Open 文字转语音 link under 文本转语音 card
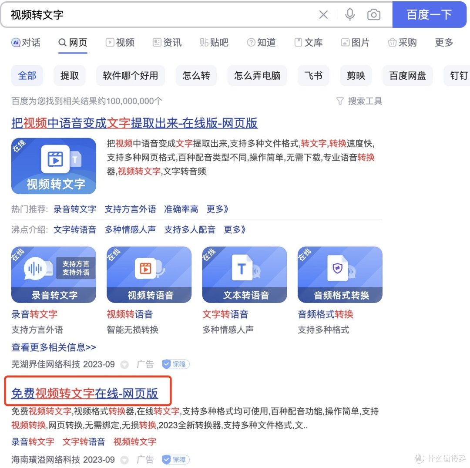 pyautogui.click(x=225, y=314)
